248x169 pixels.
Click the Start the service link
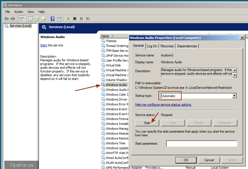[44, 45]
